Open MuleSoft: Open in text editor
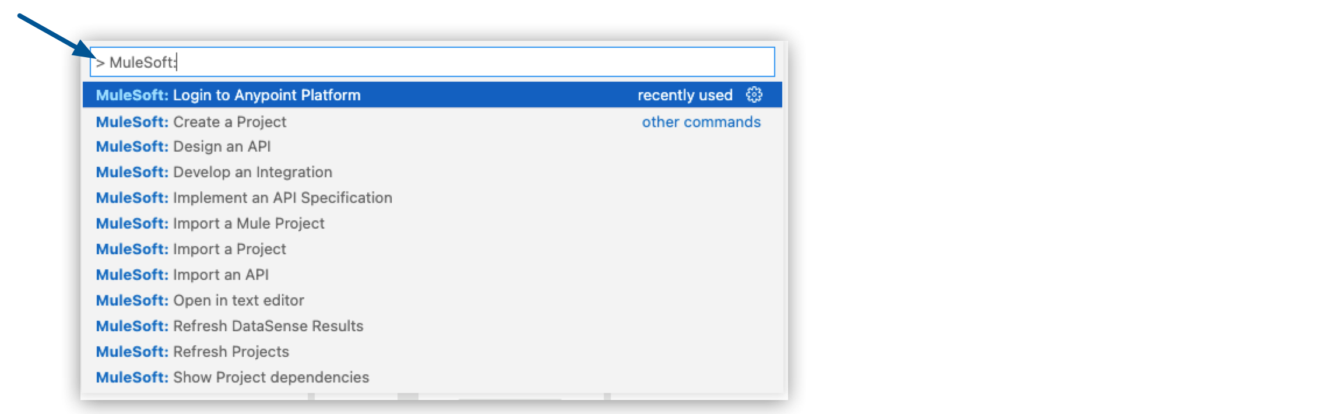1329x414 pixels. 199,300
